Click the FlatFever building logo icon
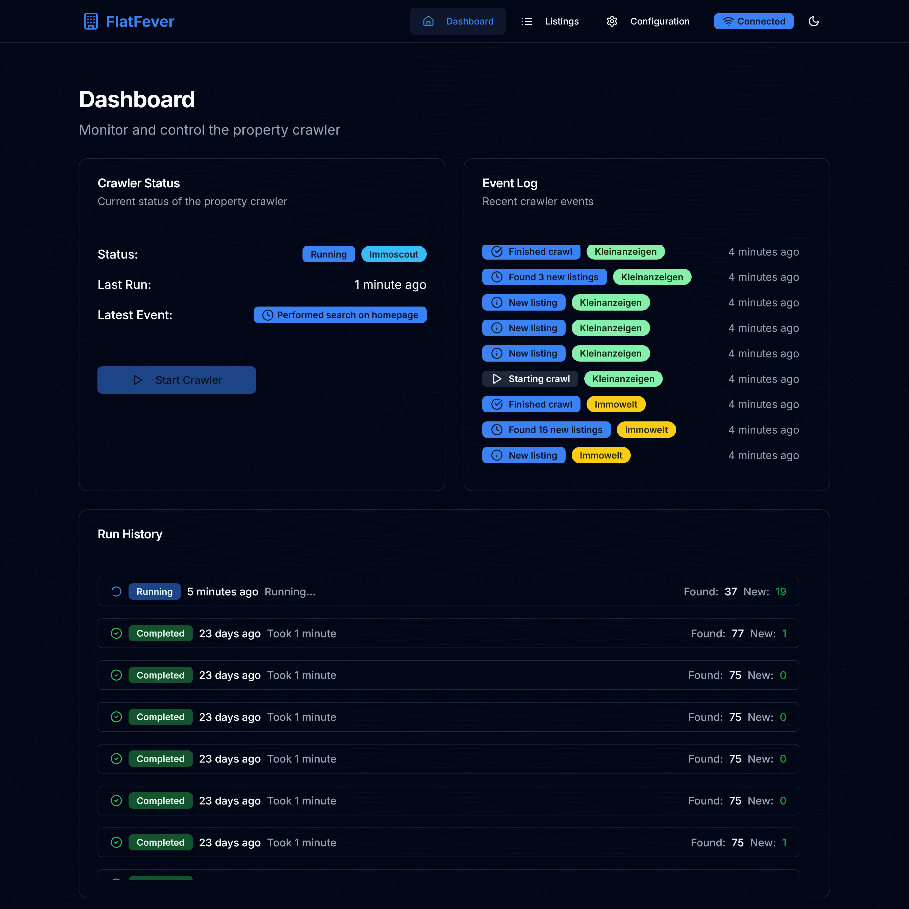This screenshot has width=909, height=909. point(91,21)
